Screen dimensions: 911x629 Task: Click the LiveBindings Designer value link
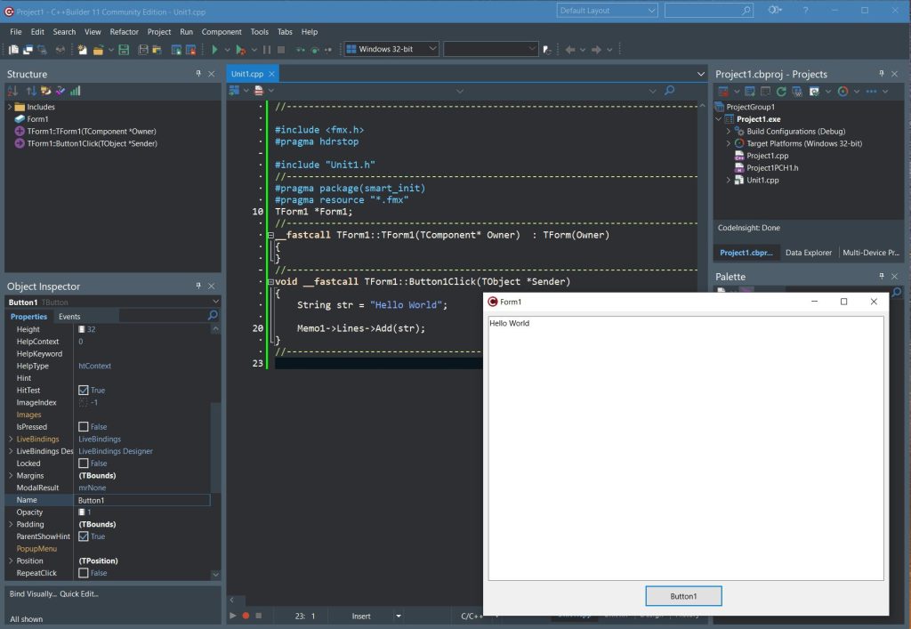tap(116, 451)
